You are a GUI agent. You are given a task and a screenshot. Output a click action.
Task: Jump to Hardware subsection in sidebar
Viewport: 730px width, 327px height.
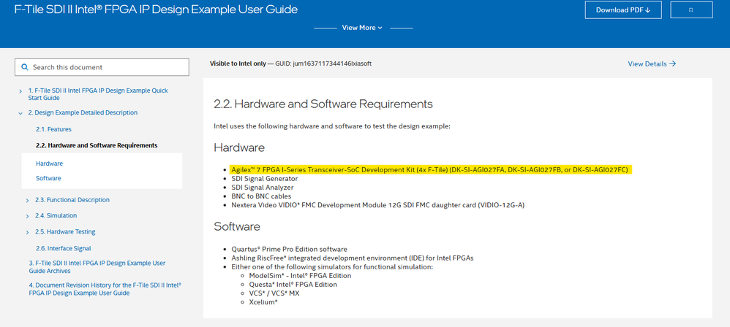click(49, 163)
